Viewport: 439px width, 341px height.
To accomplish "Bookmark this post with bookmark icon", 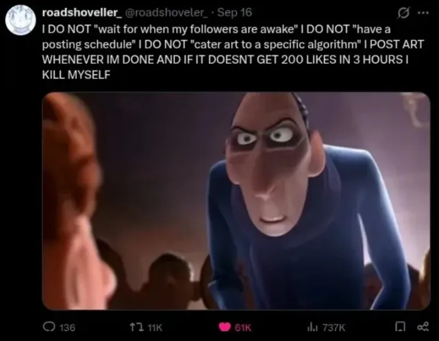I will coord(401,327).
